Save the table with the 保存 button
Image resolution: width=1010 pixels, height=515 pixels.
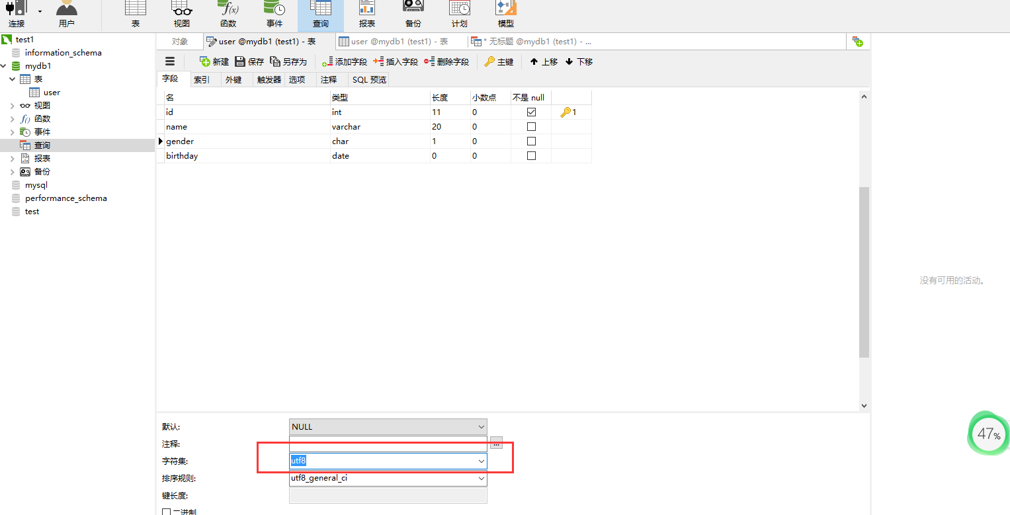[x=249, y=61]
